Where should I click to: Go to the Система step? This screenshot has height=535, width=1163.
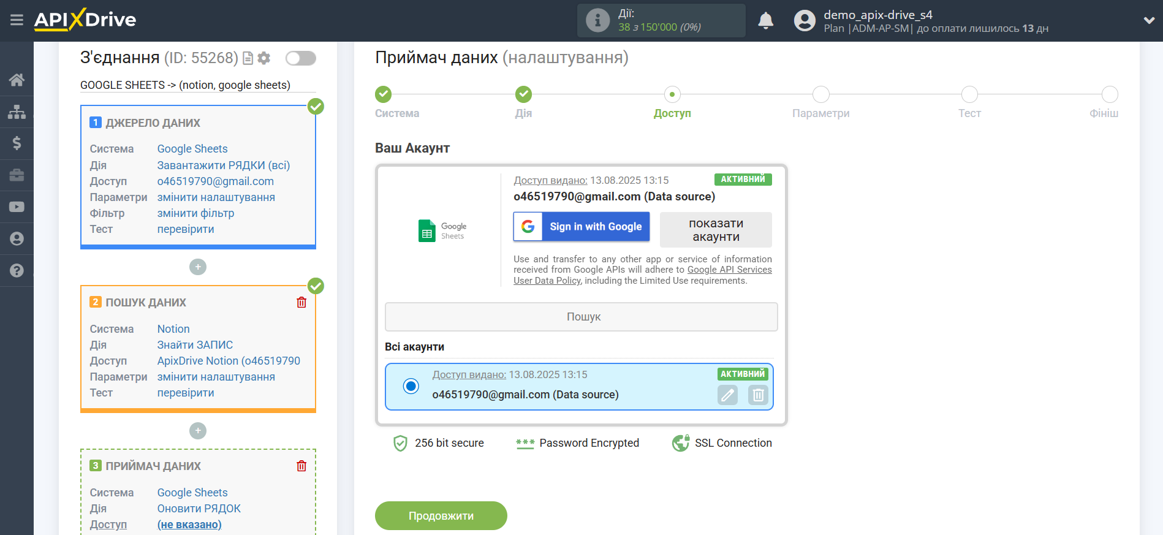tap(384, 94)
